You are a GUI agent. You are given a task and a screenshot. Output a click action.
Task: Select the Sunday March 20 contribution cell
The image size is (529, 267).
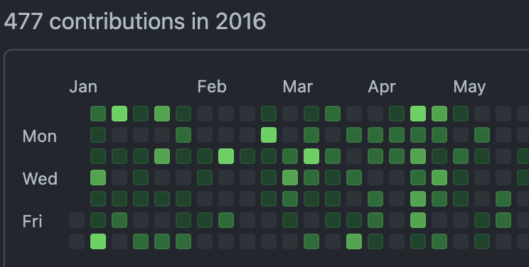pyautogui.click(x=333, y=114)
